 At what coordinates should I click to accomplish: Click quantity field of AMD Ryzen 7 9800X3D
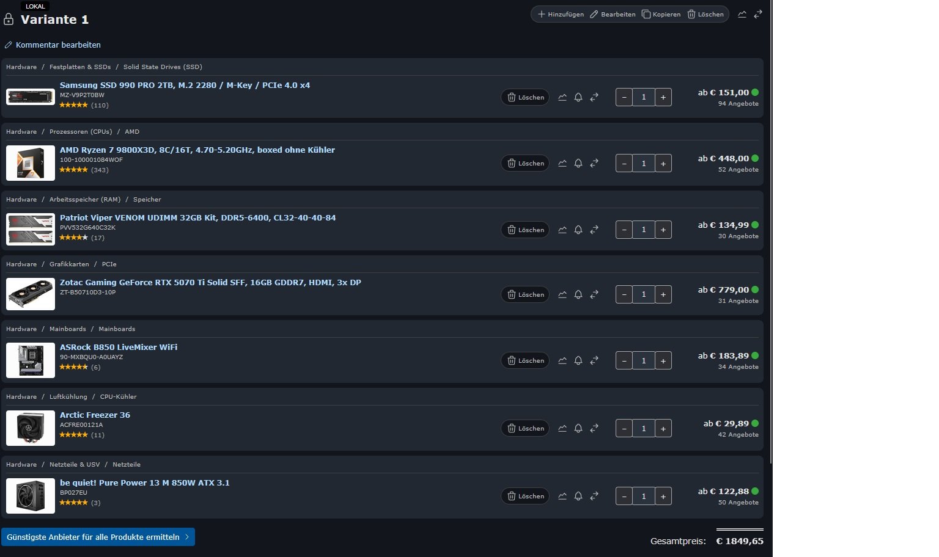click(644, 163)
